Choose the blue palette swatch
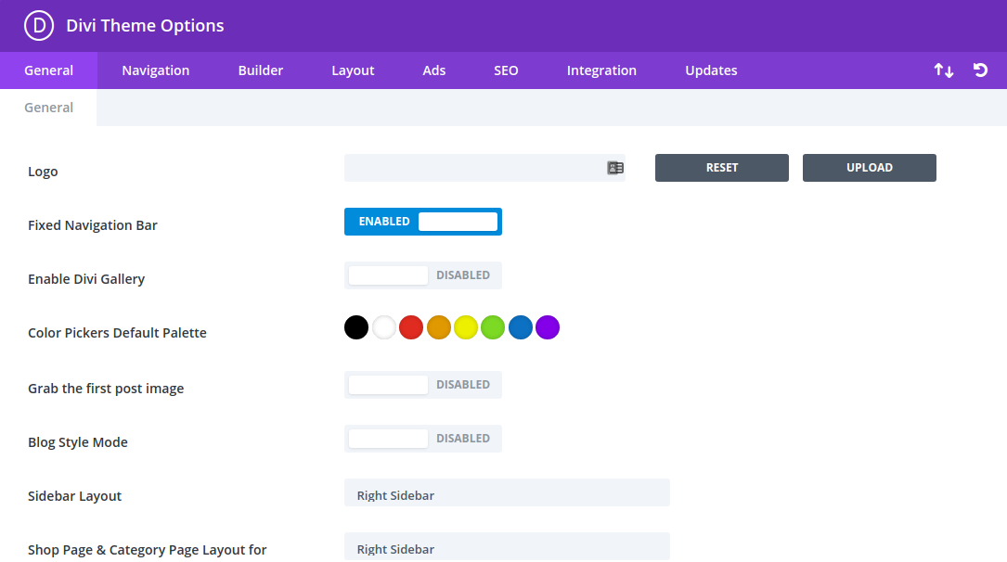Image resolution: width=1007 pixels, height=562 pixels. [x=520, y=327]
